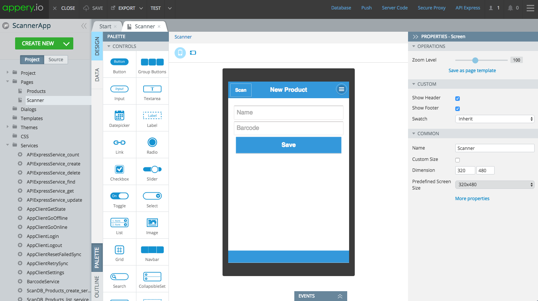Choose the Search control icon

(x=119, y=277)
